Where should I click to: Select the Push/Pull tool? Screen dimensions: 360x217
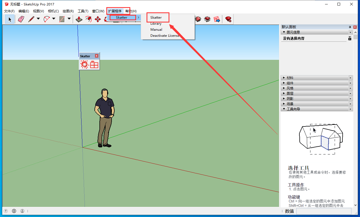[x=79, y=19]
